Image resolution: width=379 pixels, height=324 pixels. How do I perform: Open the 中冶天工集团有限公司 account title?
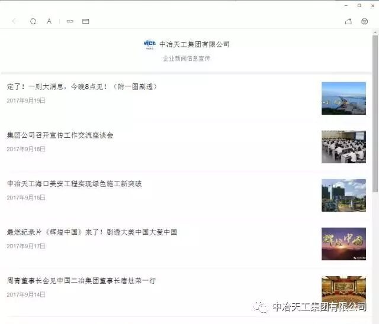tap(195, 44)
